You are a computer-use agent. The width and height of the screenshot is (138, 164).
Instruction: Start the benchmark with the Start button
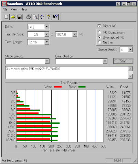(x=123, y=61)
